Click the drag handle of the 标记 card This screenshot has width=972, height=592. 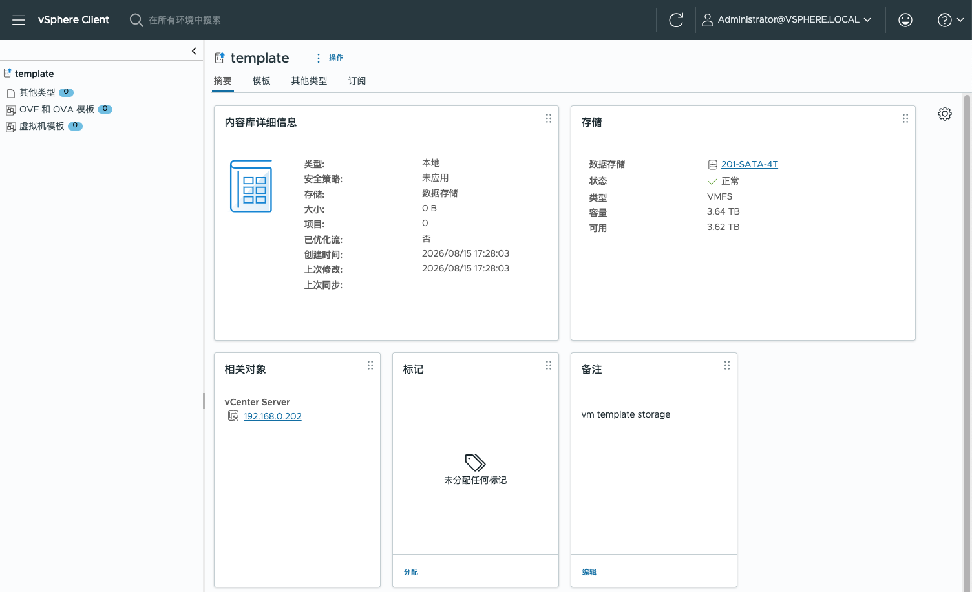pos(549,365)
